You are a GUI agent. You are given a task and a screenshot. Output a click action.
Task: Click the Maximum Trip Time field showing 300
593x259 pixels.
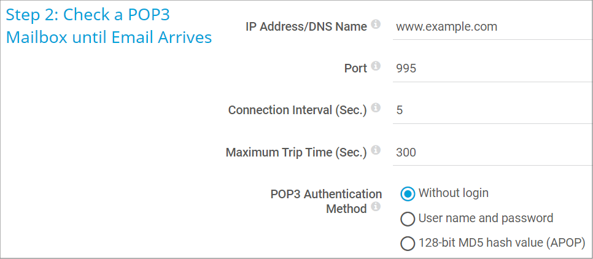click(492, 152)
